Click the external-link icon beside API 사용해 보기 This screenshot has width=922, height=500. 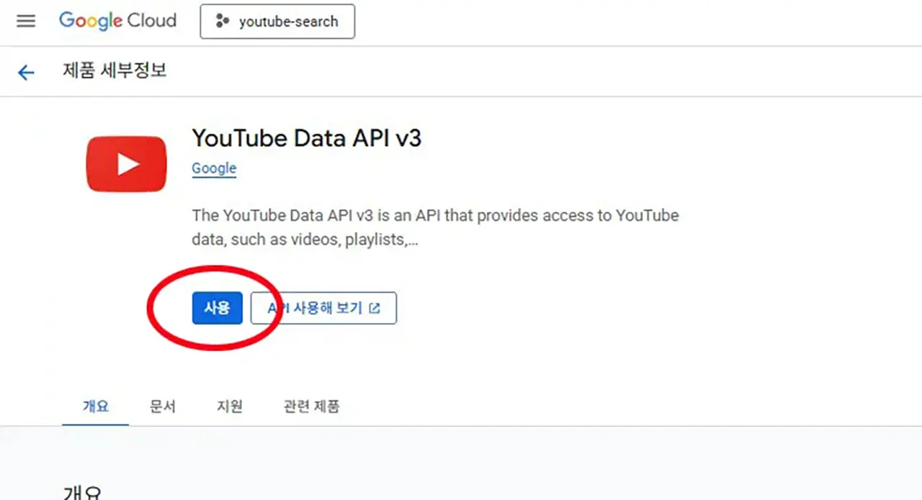375,307
